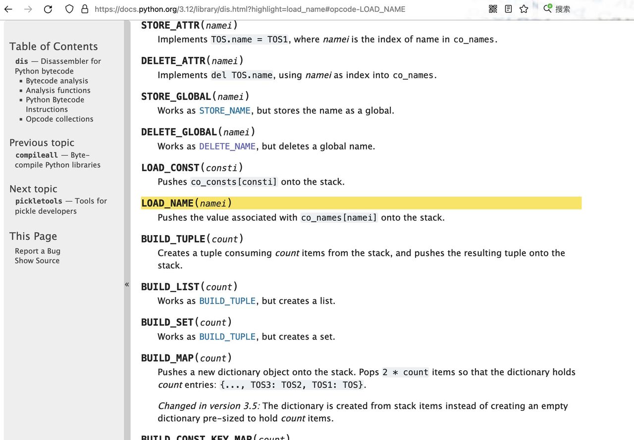Open the BUILD_TUPLE reference link
The image size is (634, 440).
227,300
